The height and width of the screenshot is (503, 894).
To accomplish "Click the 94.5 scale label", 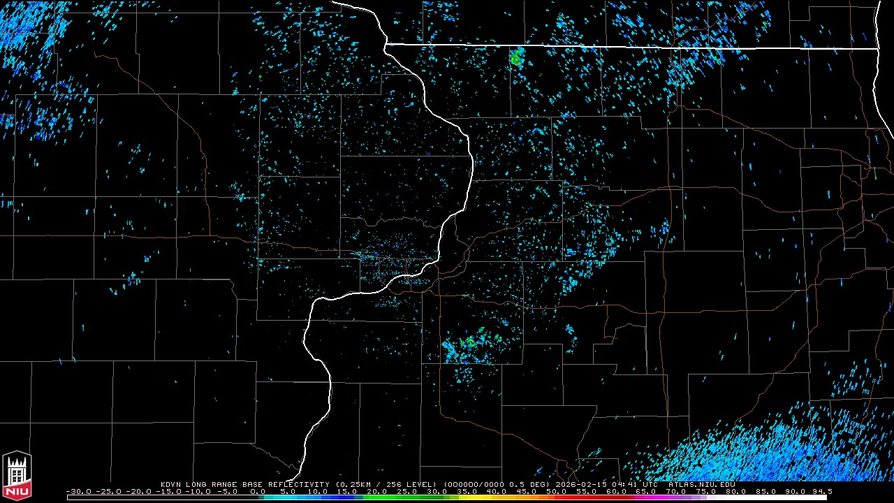I will click(821, 491).
